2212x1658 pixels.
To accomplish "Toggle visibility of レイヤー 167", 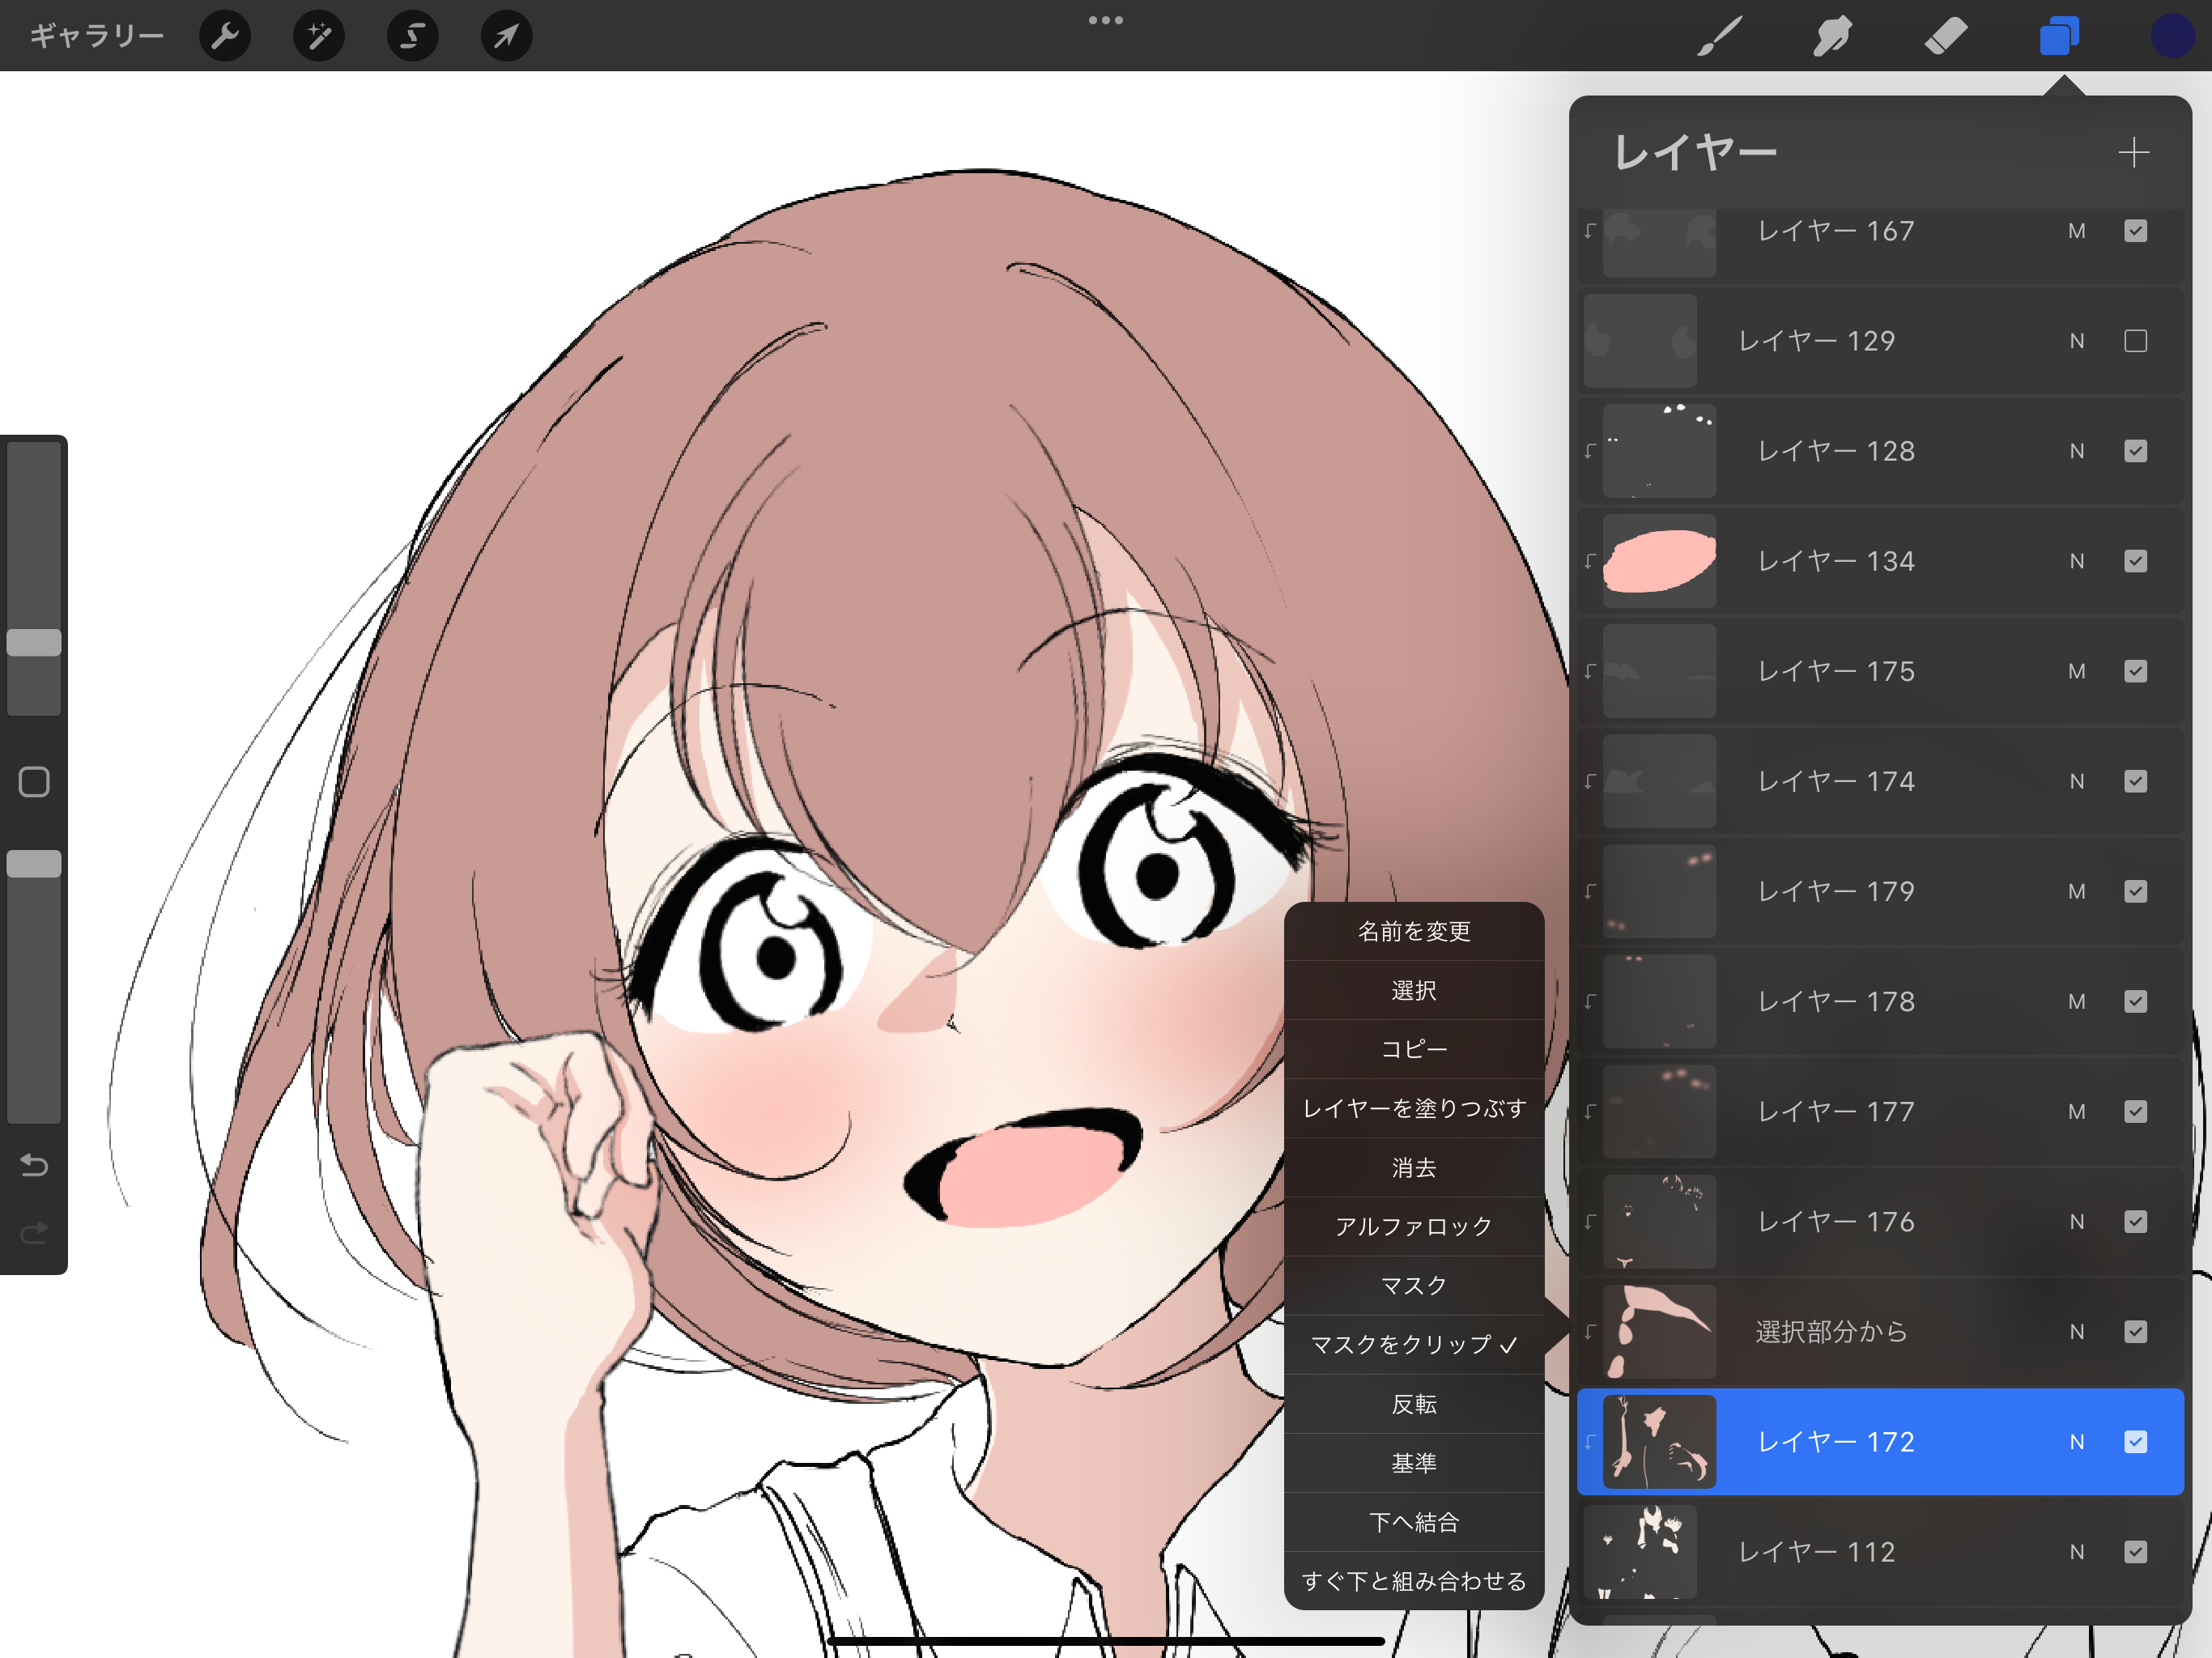I will [x=2135, y=231].
